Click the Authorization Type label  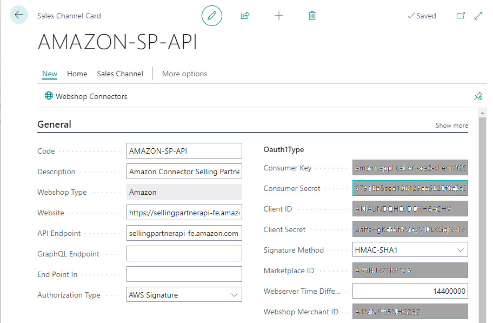(x=69, y=295)
